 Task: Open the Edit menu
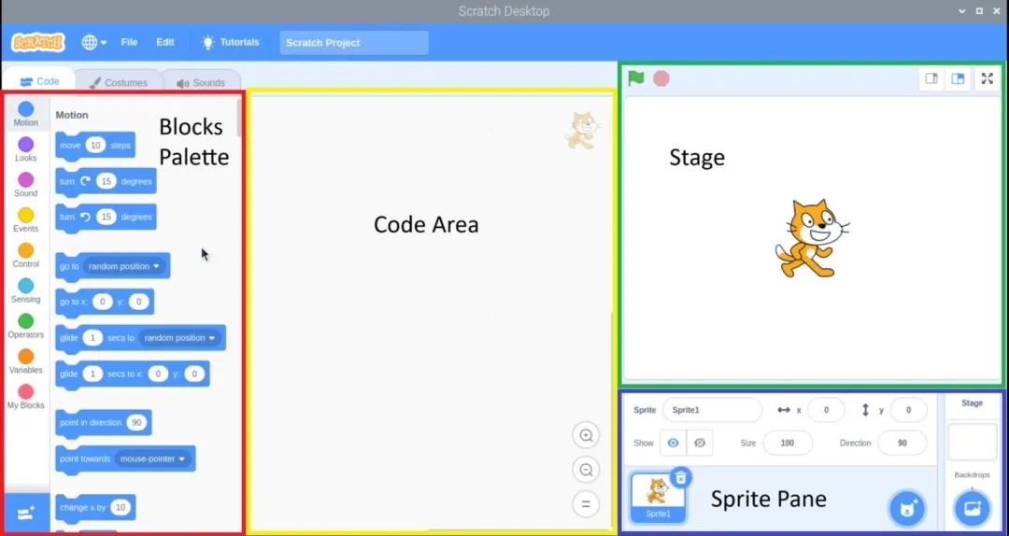coord(164,42)
